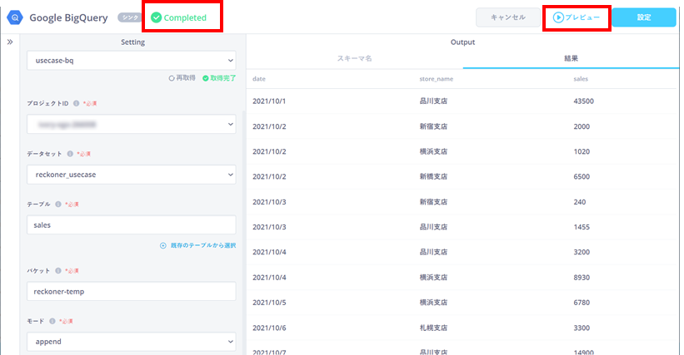Open the reckoner_usecase dataset dropdown
This screenshot has width=684, height=355.
pyautogui.click(x=132, y=175)
